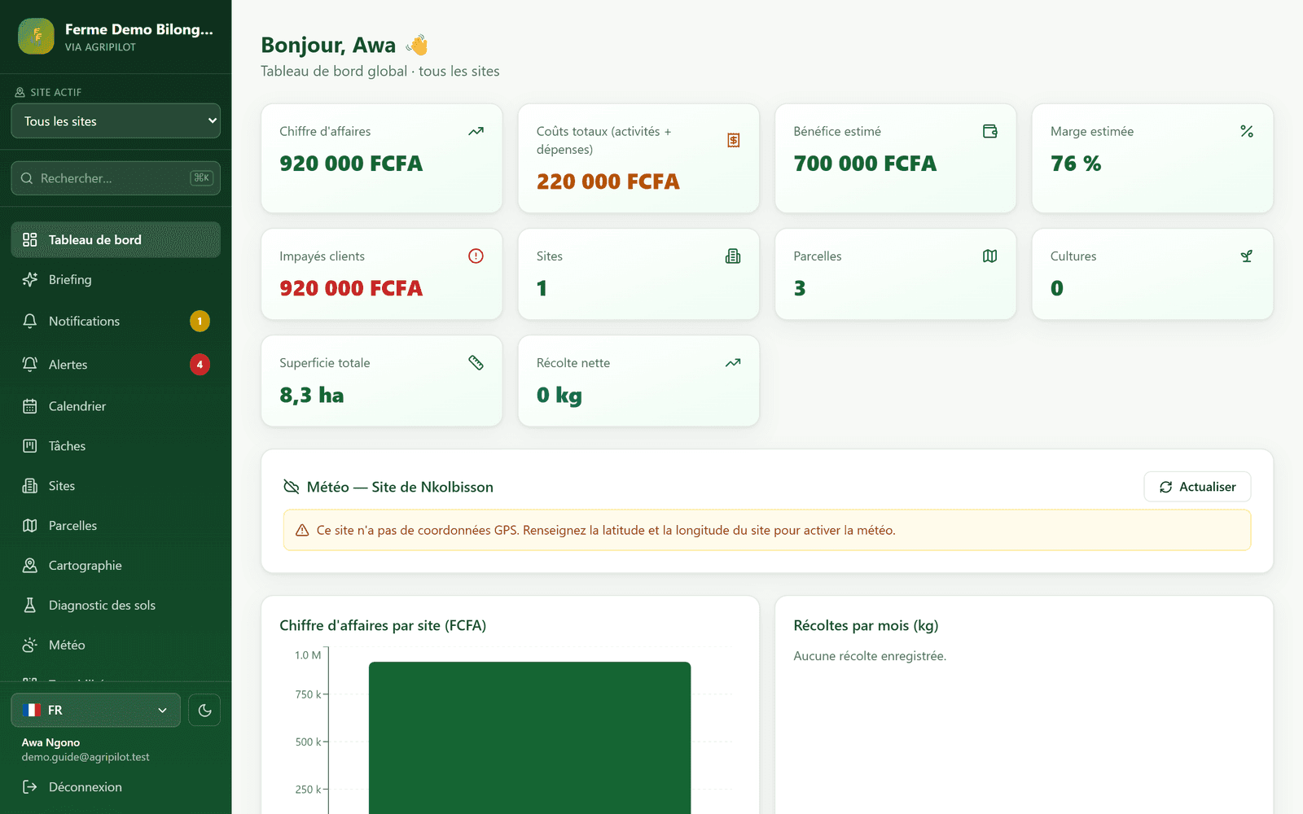This screenshot has height=814, width=1303.
Task: Click the 8,3 ha area value
Action: pyautogui.click(x=312, y=396)
